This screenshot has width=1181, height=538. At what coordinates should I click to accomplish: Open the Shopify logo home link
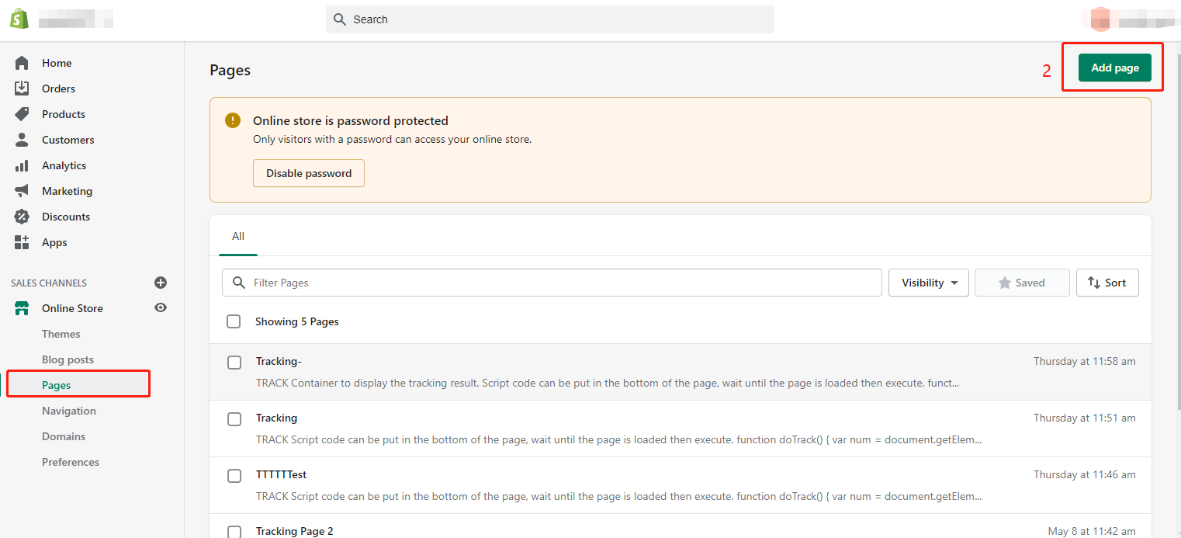(x=19, y=19)
